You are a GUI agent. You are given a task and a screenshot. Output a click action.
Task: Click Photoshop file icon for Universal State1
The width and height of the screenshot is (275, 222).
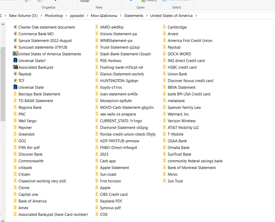(16, 60)
